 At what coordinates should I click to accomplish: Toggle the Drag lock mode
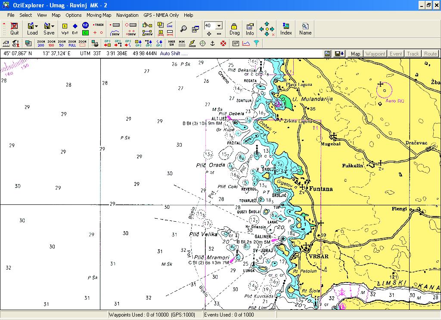tap(234, 29)
